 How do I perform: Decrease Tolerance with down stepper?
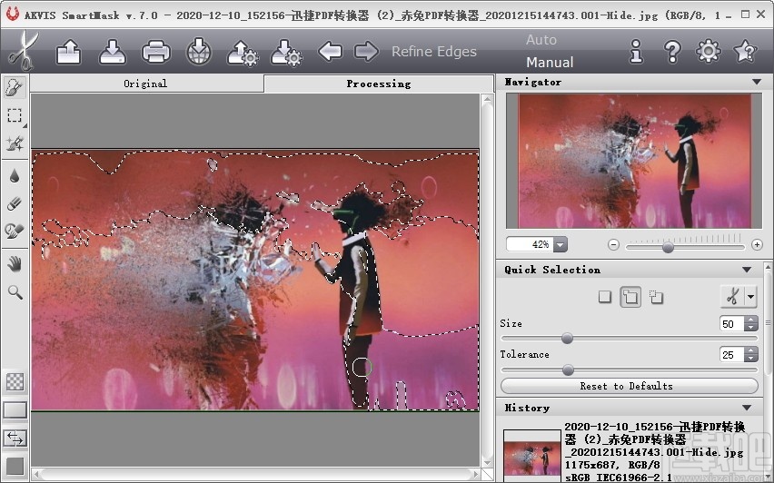point(750,359)
